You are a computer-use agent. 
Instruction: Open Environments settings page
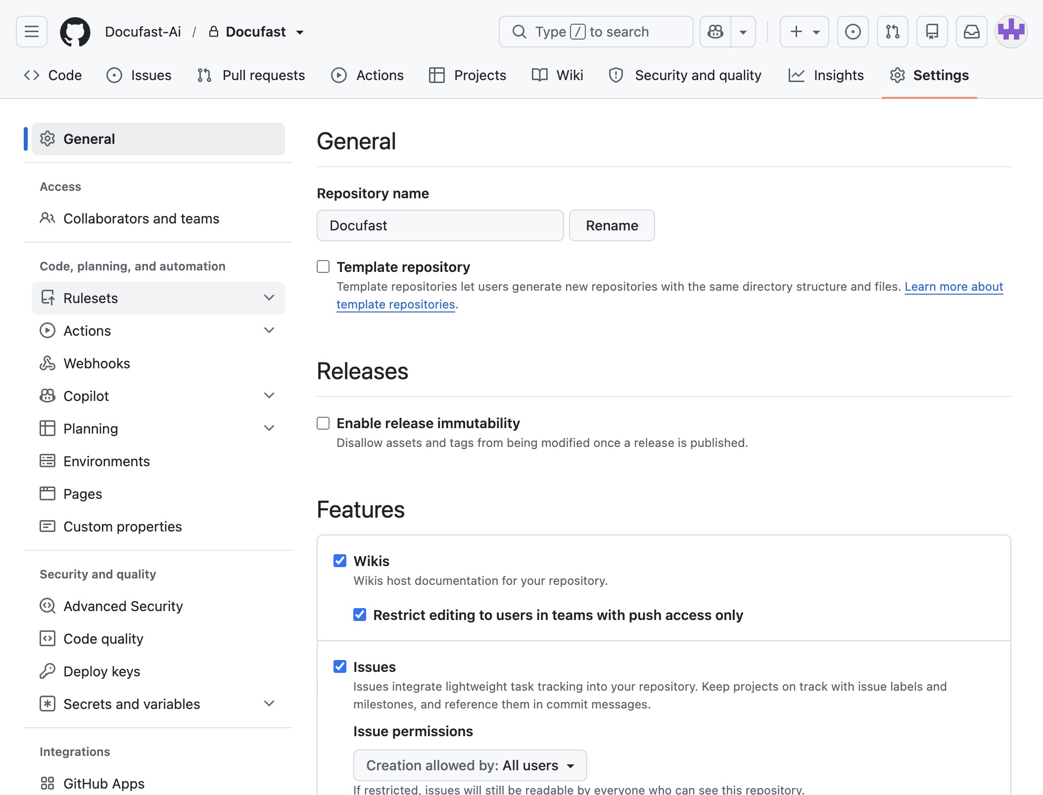pos(158,461)
